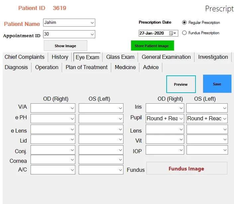Open the Lens OD (Right) dropdown
Viewport: 234px width, 204px height.
165,129
